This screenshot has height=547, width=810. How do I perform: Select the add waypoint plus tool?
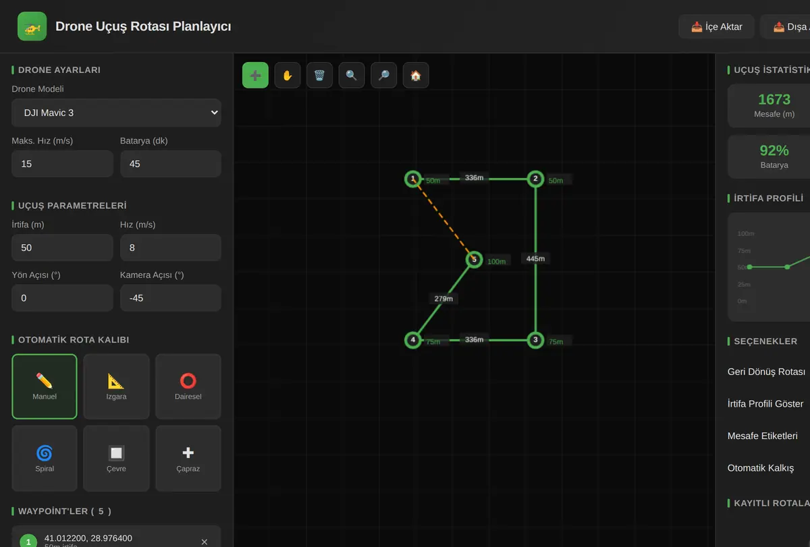click(x=255, y=75)
